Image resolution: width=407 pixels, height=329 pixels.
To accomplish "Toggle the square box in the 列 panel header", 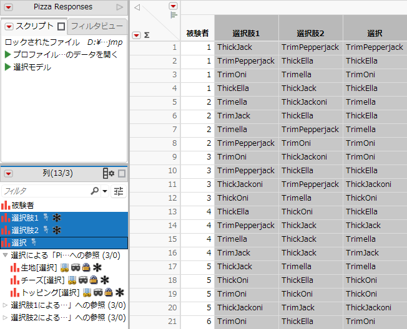I will pos(122,173).
